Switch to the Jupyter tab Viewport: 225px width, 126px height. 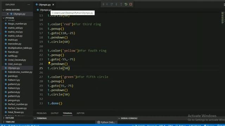click(81, 113)
